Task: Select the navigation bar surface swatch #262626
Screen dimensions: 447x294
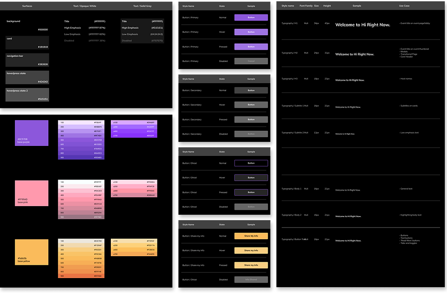Action: 27,60
